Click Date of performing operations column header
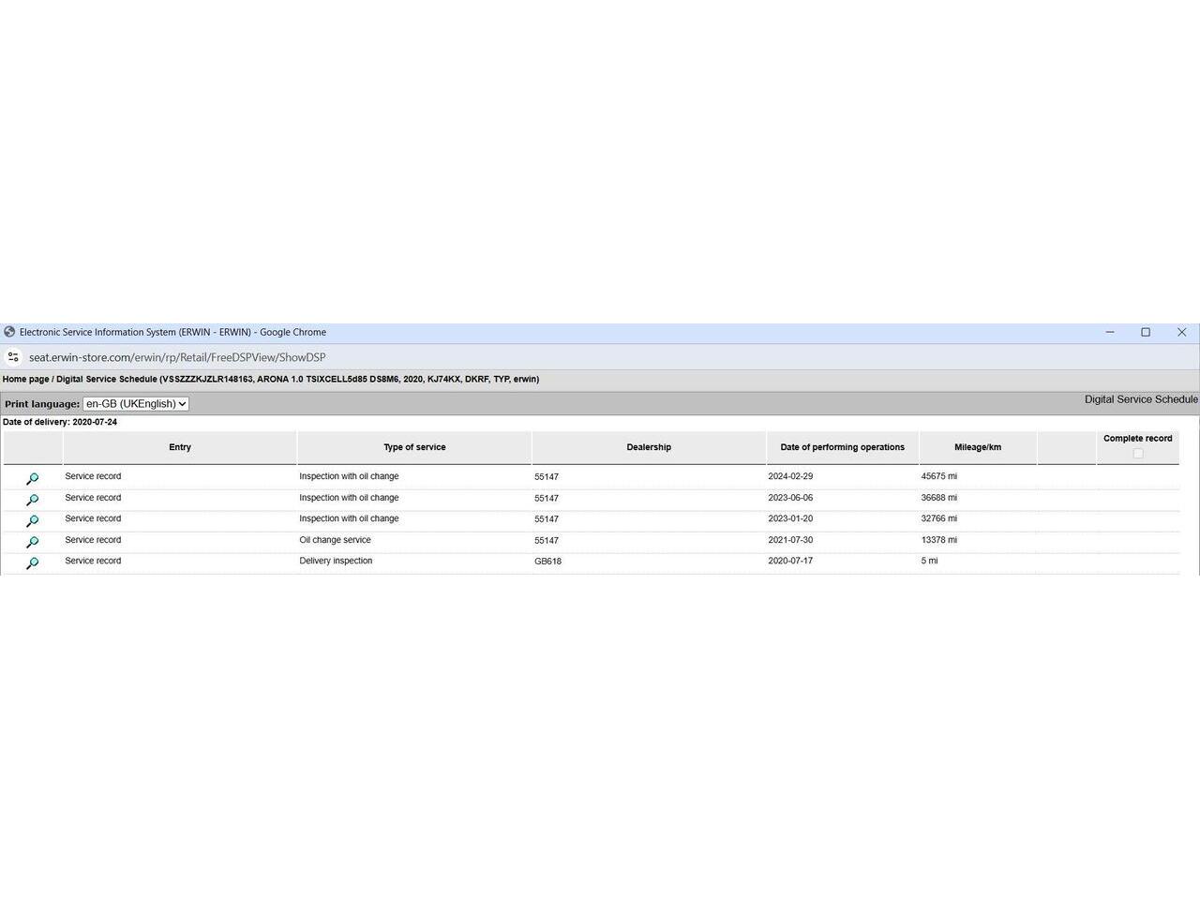Image resolution: width=1200 pixels, height=900 pixels. (x=842, y=447)
